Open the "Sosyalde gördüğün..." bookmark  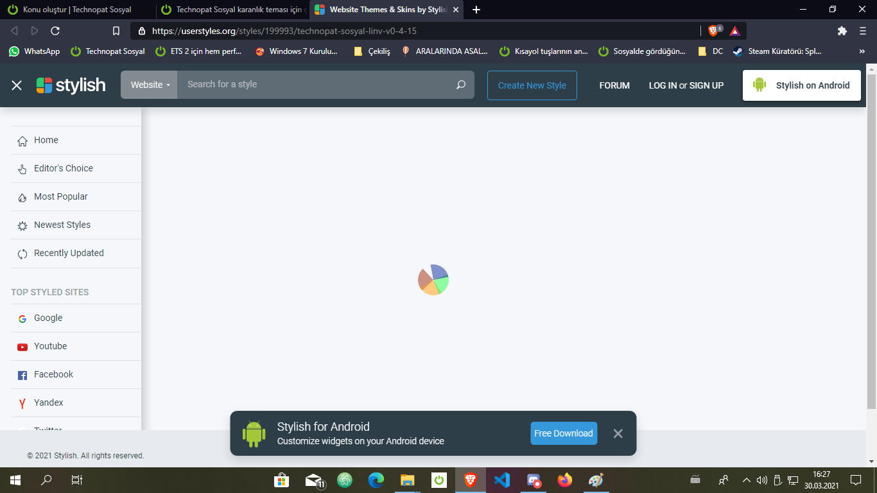(x=642, y=51)
